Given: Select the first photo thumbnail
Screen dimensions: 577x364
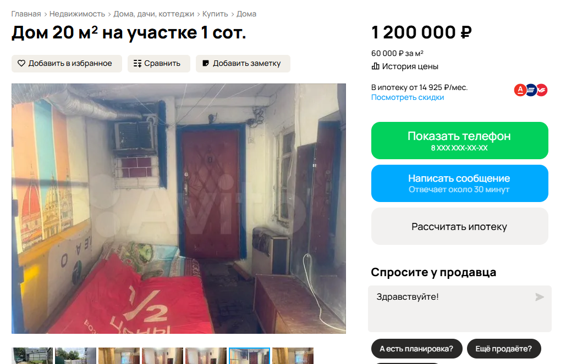Looking at the screenshot, I should point(32,356).
